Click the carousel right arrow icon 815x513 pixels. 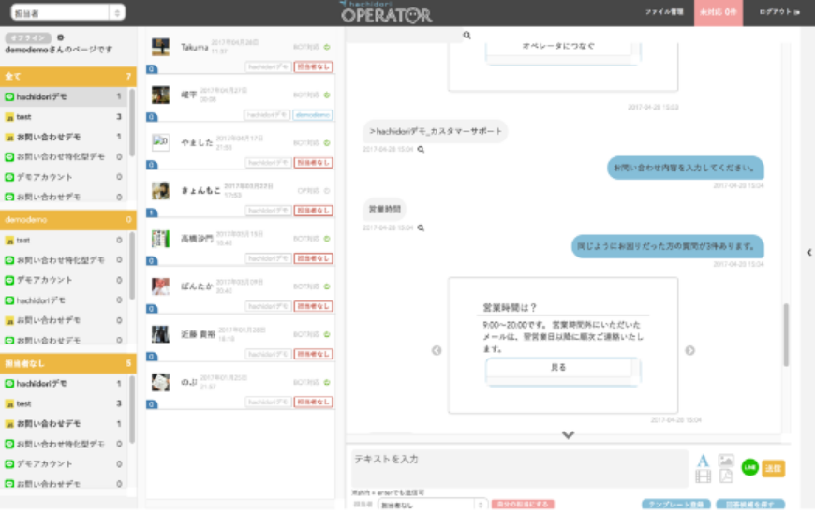pos(689,351)
